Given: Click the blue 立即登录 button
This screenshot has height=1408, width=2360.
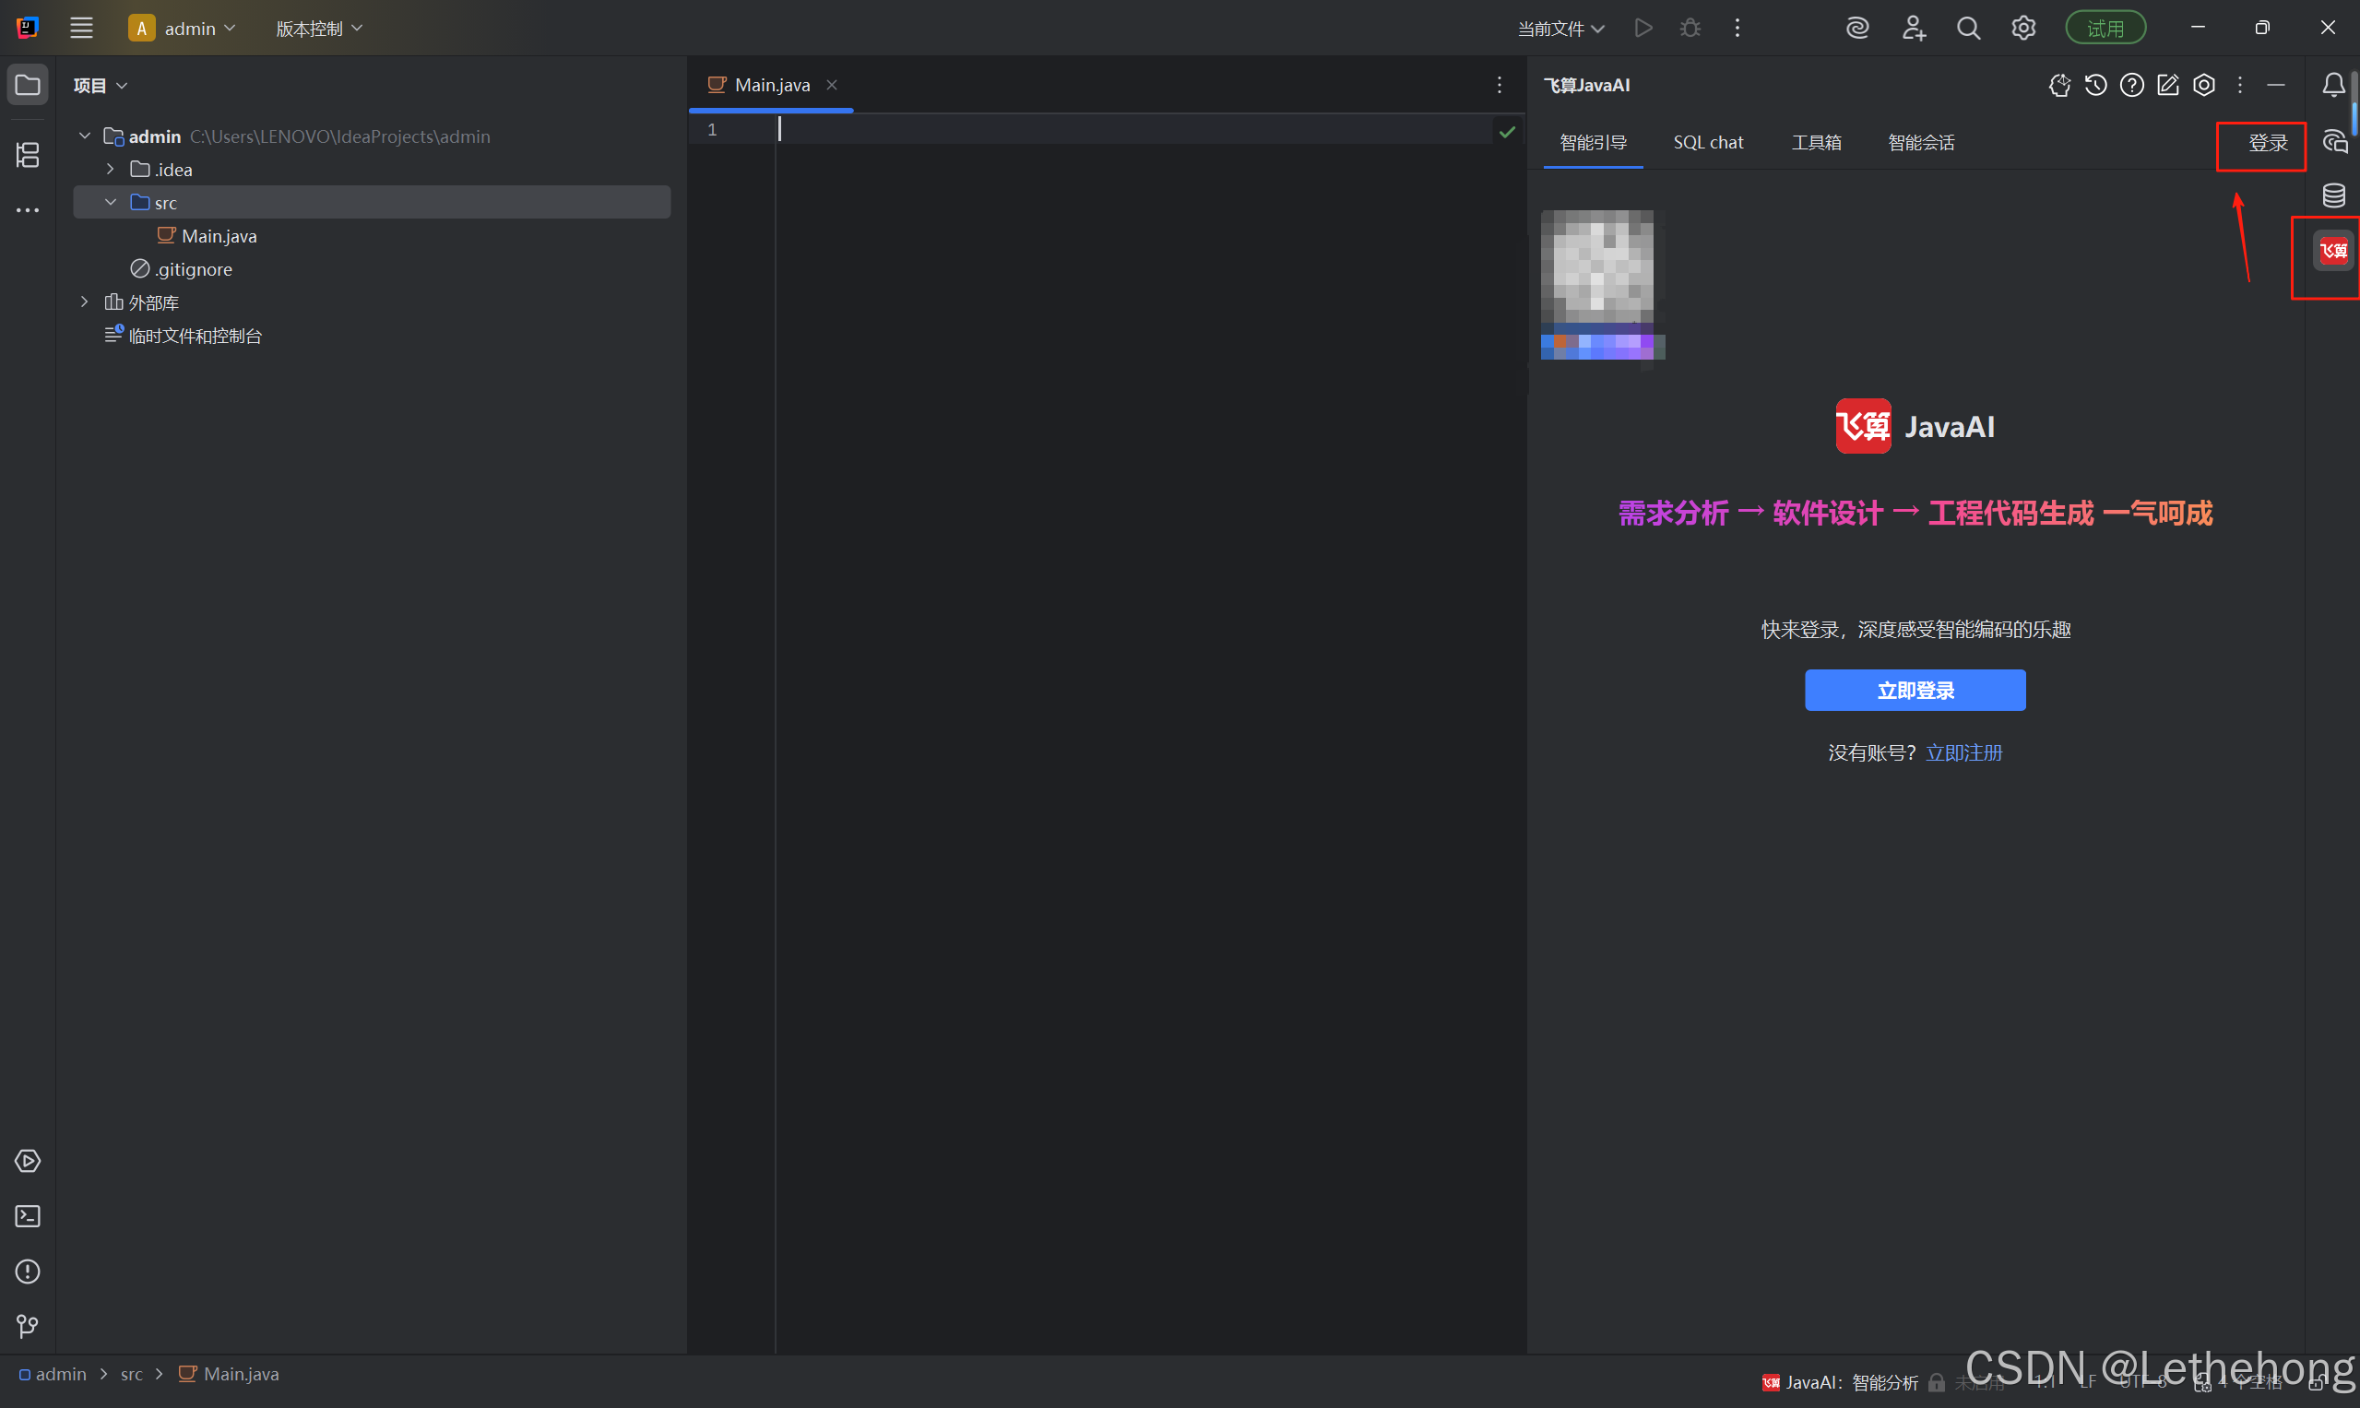Looking at the screenshot, I should [x=1914, y=690].
